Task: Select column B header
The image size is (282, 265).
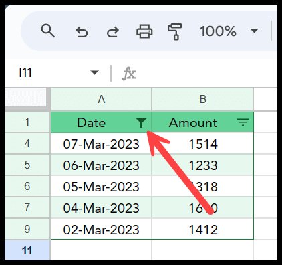Action: click(x=202, y=99)
